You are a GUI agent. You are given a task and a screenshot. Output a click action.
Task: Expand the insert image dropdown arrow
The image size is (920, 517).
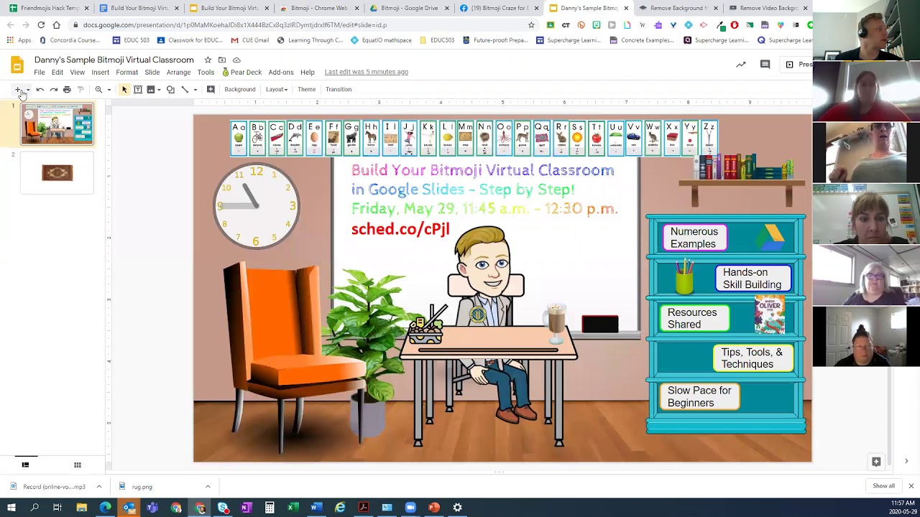[x=159, y=90]
